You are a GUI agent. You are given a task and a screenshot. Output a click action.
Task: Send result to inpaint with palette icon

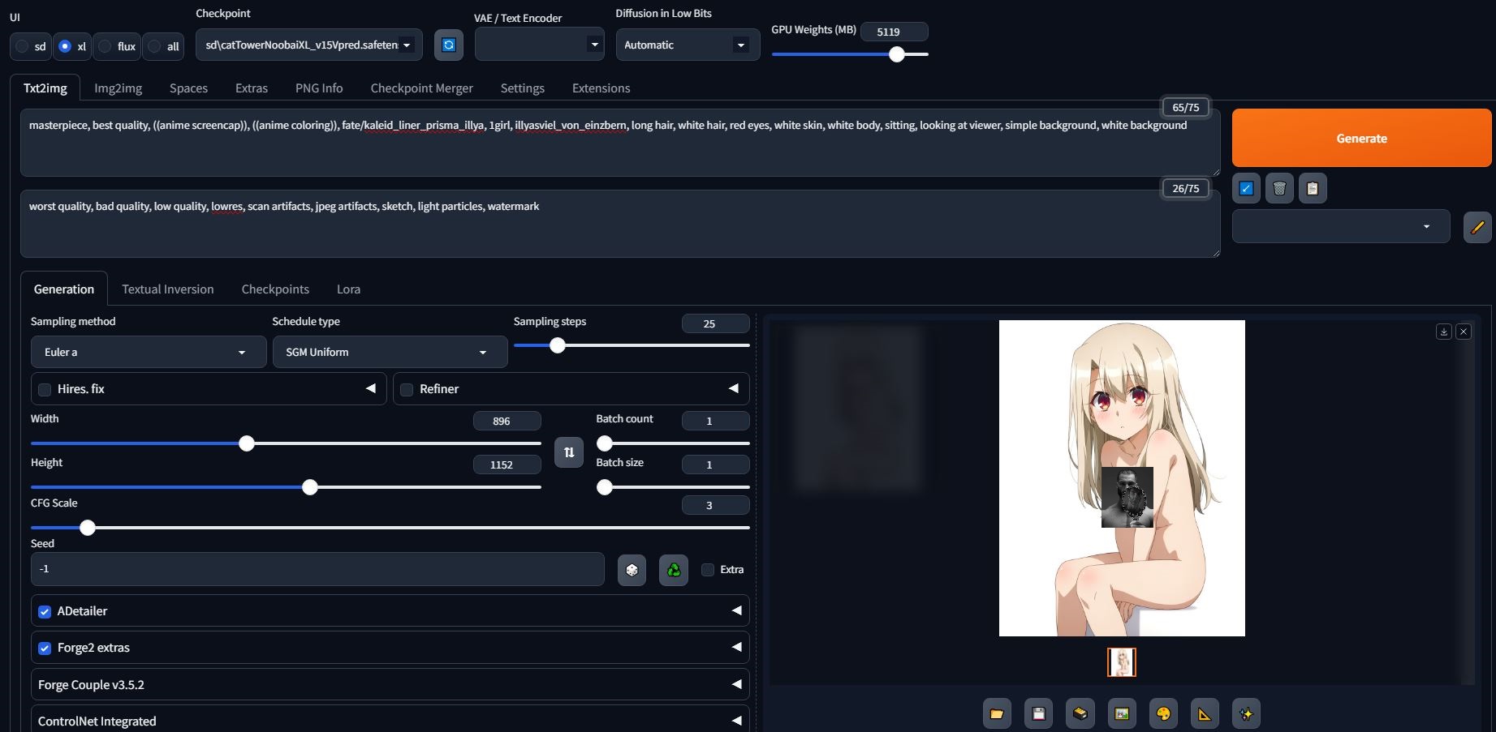1163,713
